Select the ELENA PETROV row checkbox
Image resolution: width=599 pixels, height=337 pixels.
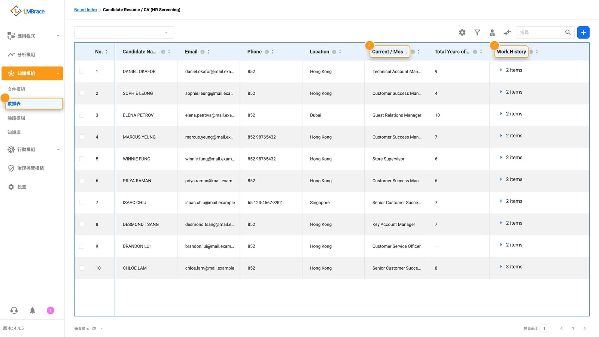coord(82,115)
